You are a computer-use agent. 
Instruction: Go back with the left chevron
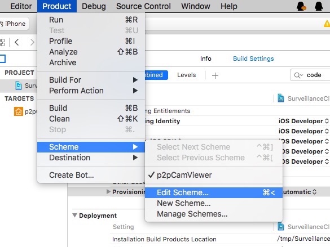(17, 42)
